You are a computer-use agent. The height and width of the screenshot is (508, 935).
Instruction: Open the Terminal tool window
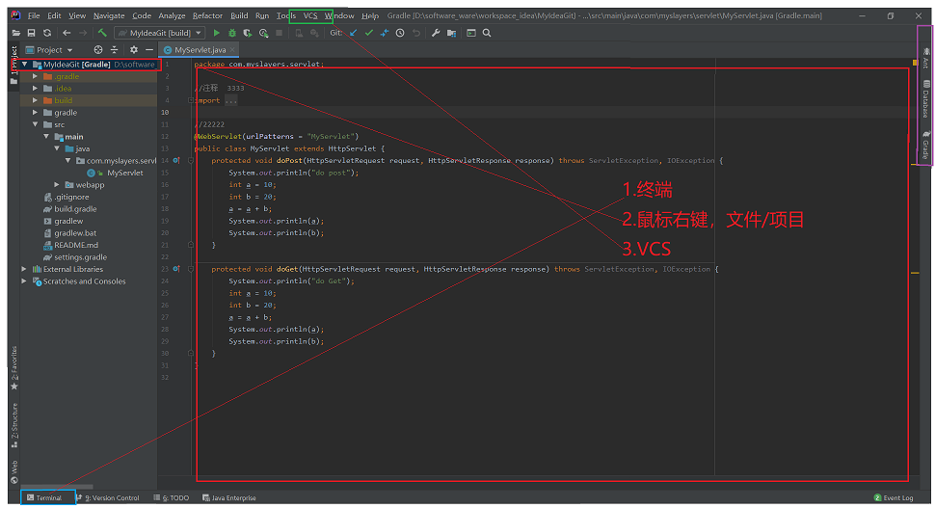47,497
